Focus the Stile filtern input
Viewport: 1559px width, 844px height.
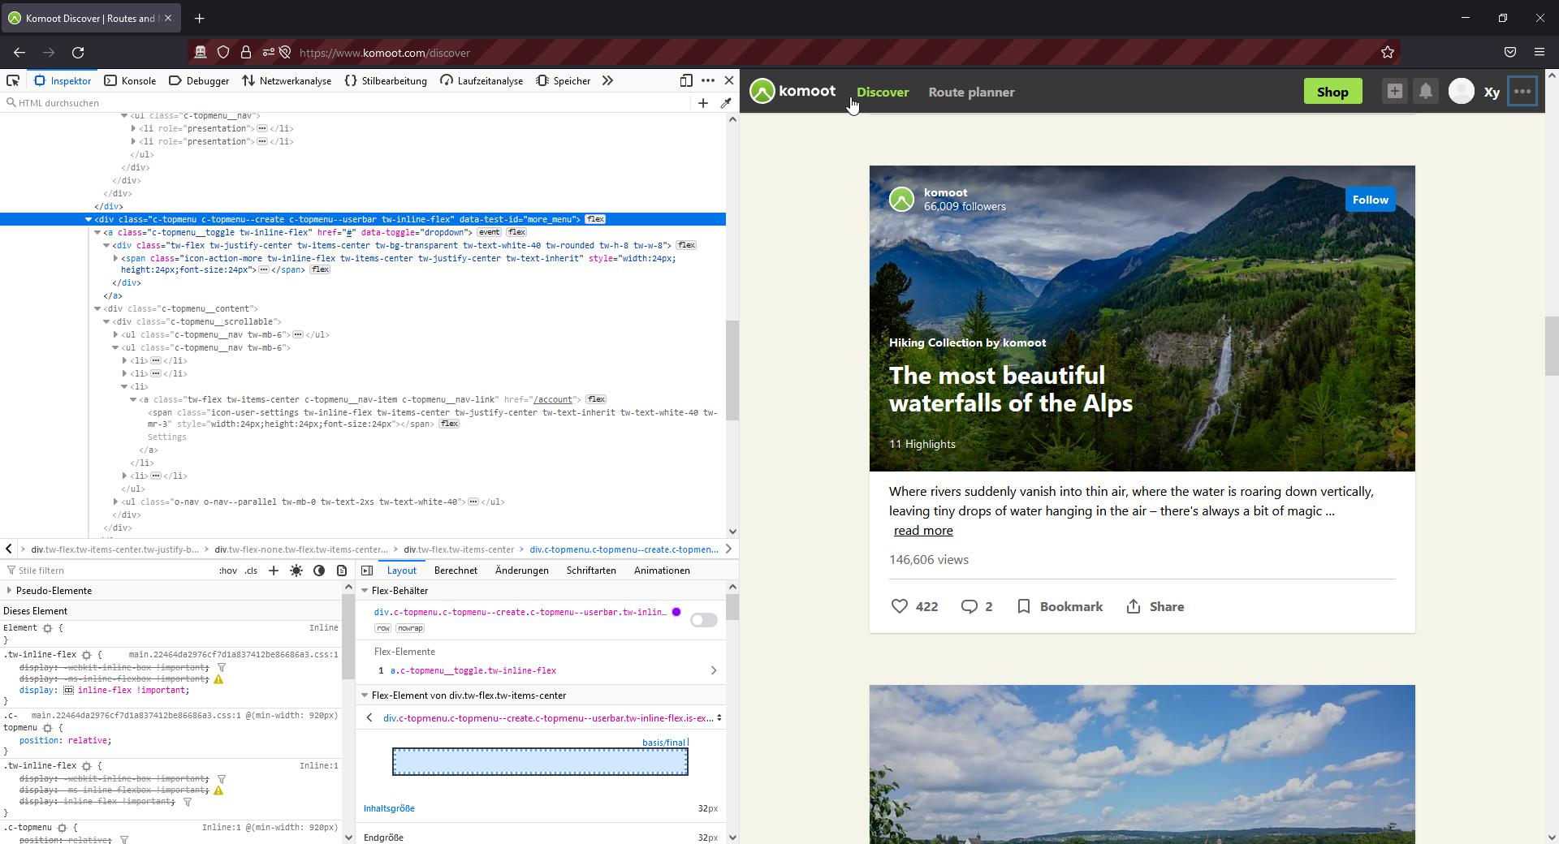[x=106, y=571]
